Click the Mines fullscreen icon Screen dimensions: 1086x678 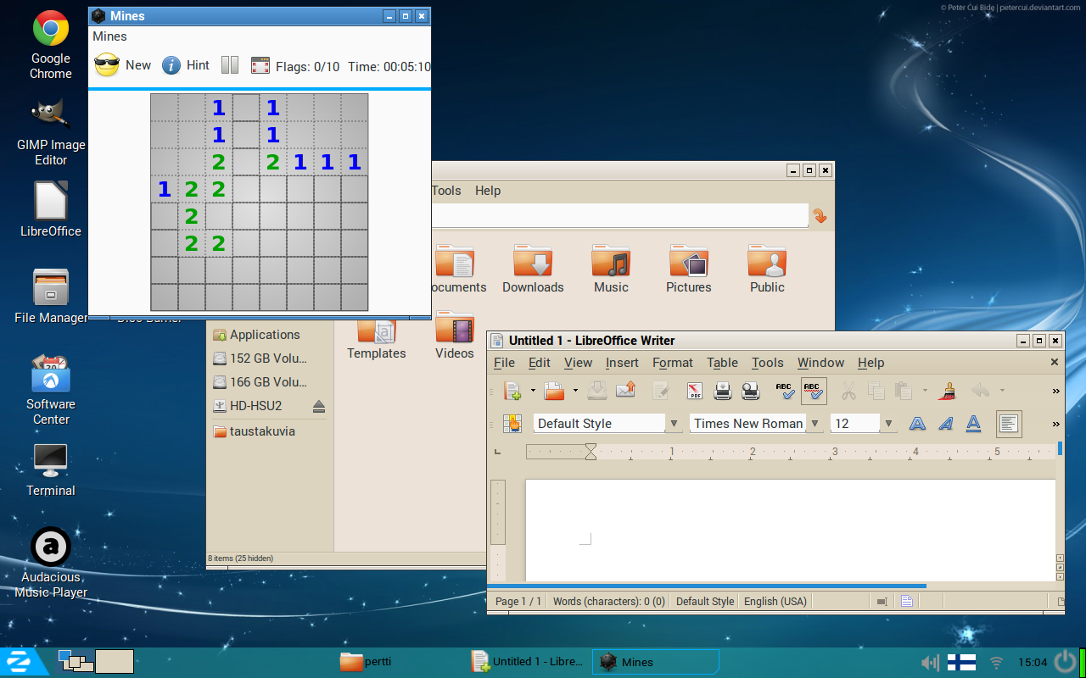(260, 66)
